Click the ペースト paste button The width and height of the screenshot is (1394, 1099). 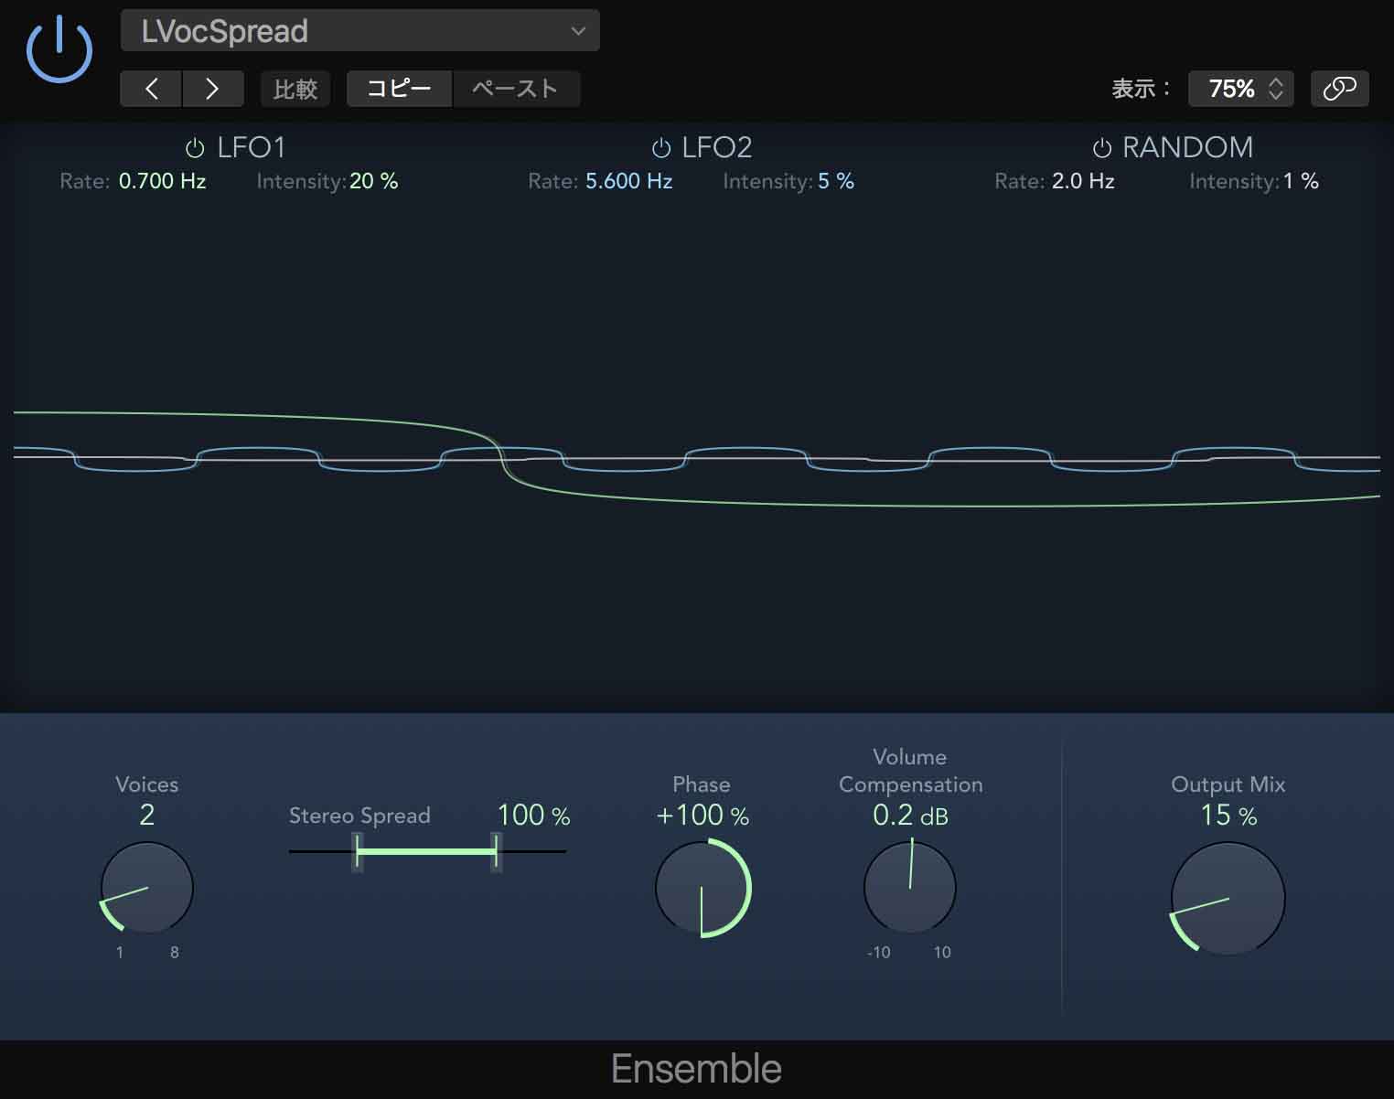516,89
